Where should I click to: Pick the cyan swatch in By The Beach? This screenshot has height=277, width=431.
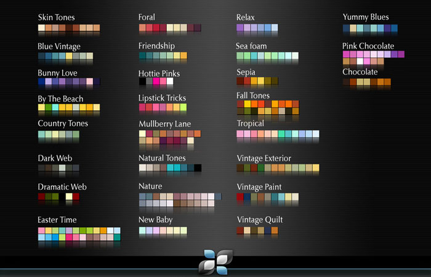point(55,107)
